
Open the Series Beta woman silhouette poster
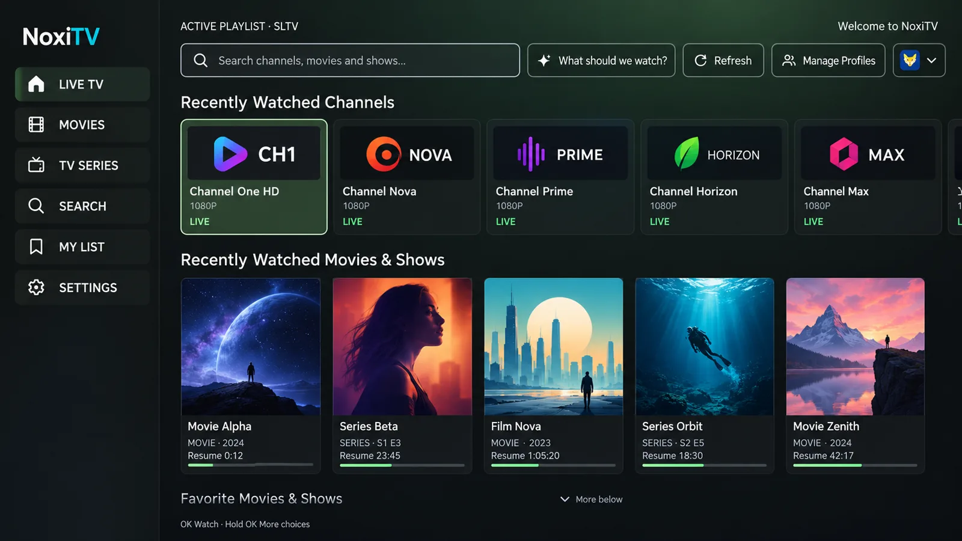pos(402,346)
